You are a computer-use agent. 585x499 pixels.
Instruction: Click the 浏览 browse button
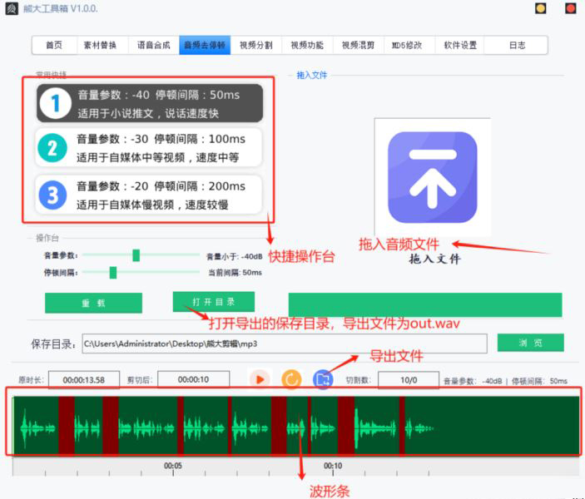(x=531, y=343)
